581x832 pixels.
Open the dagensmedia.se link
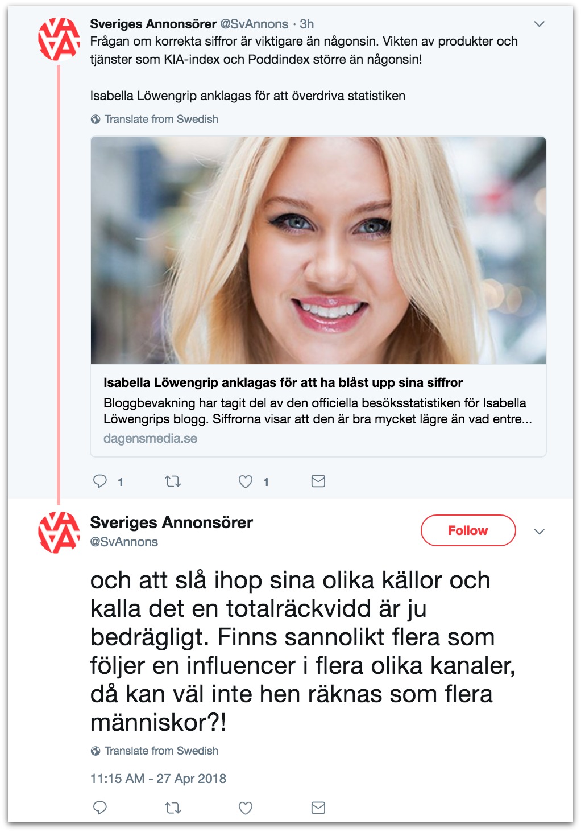pyautogui.click(x=150, y=439)
